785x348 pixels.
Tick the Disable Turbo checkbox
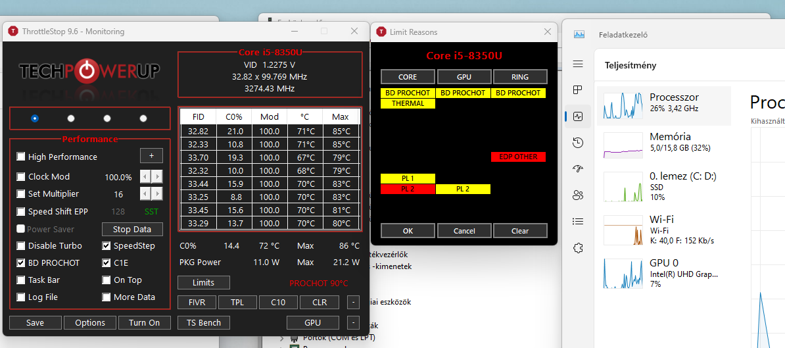20,246
